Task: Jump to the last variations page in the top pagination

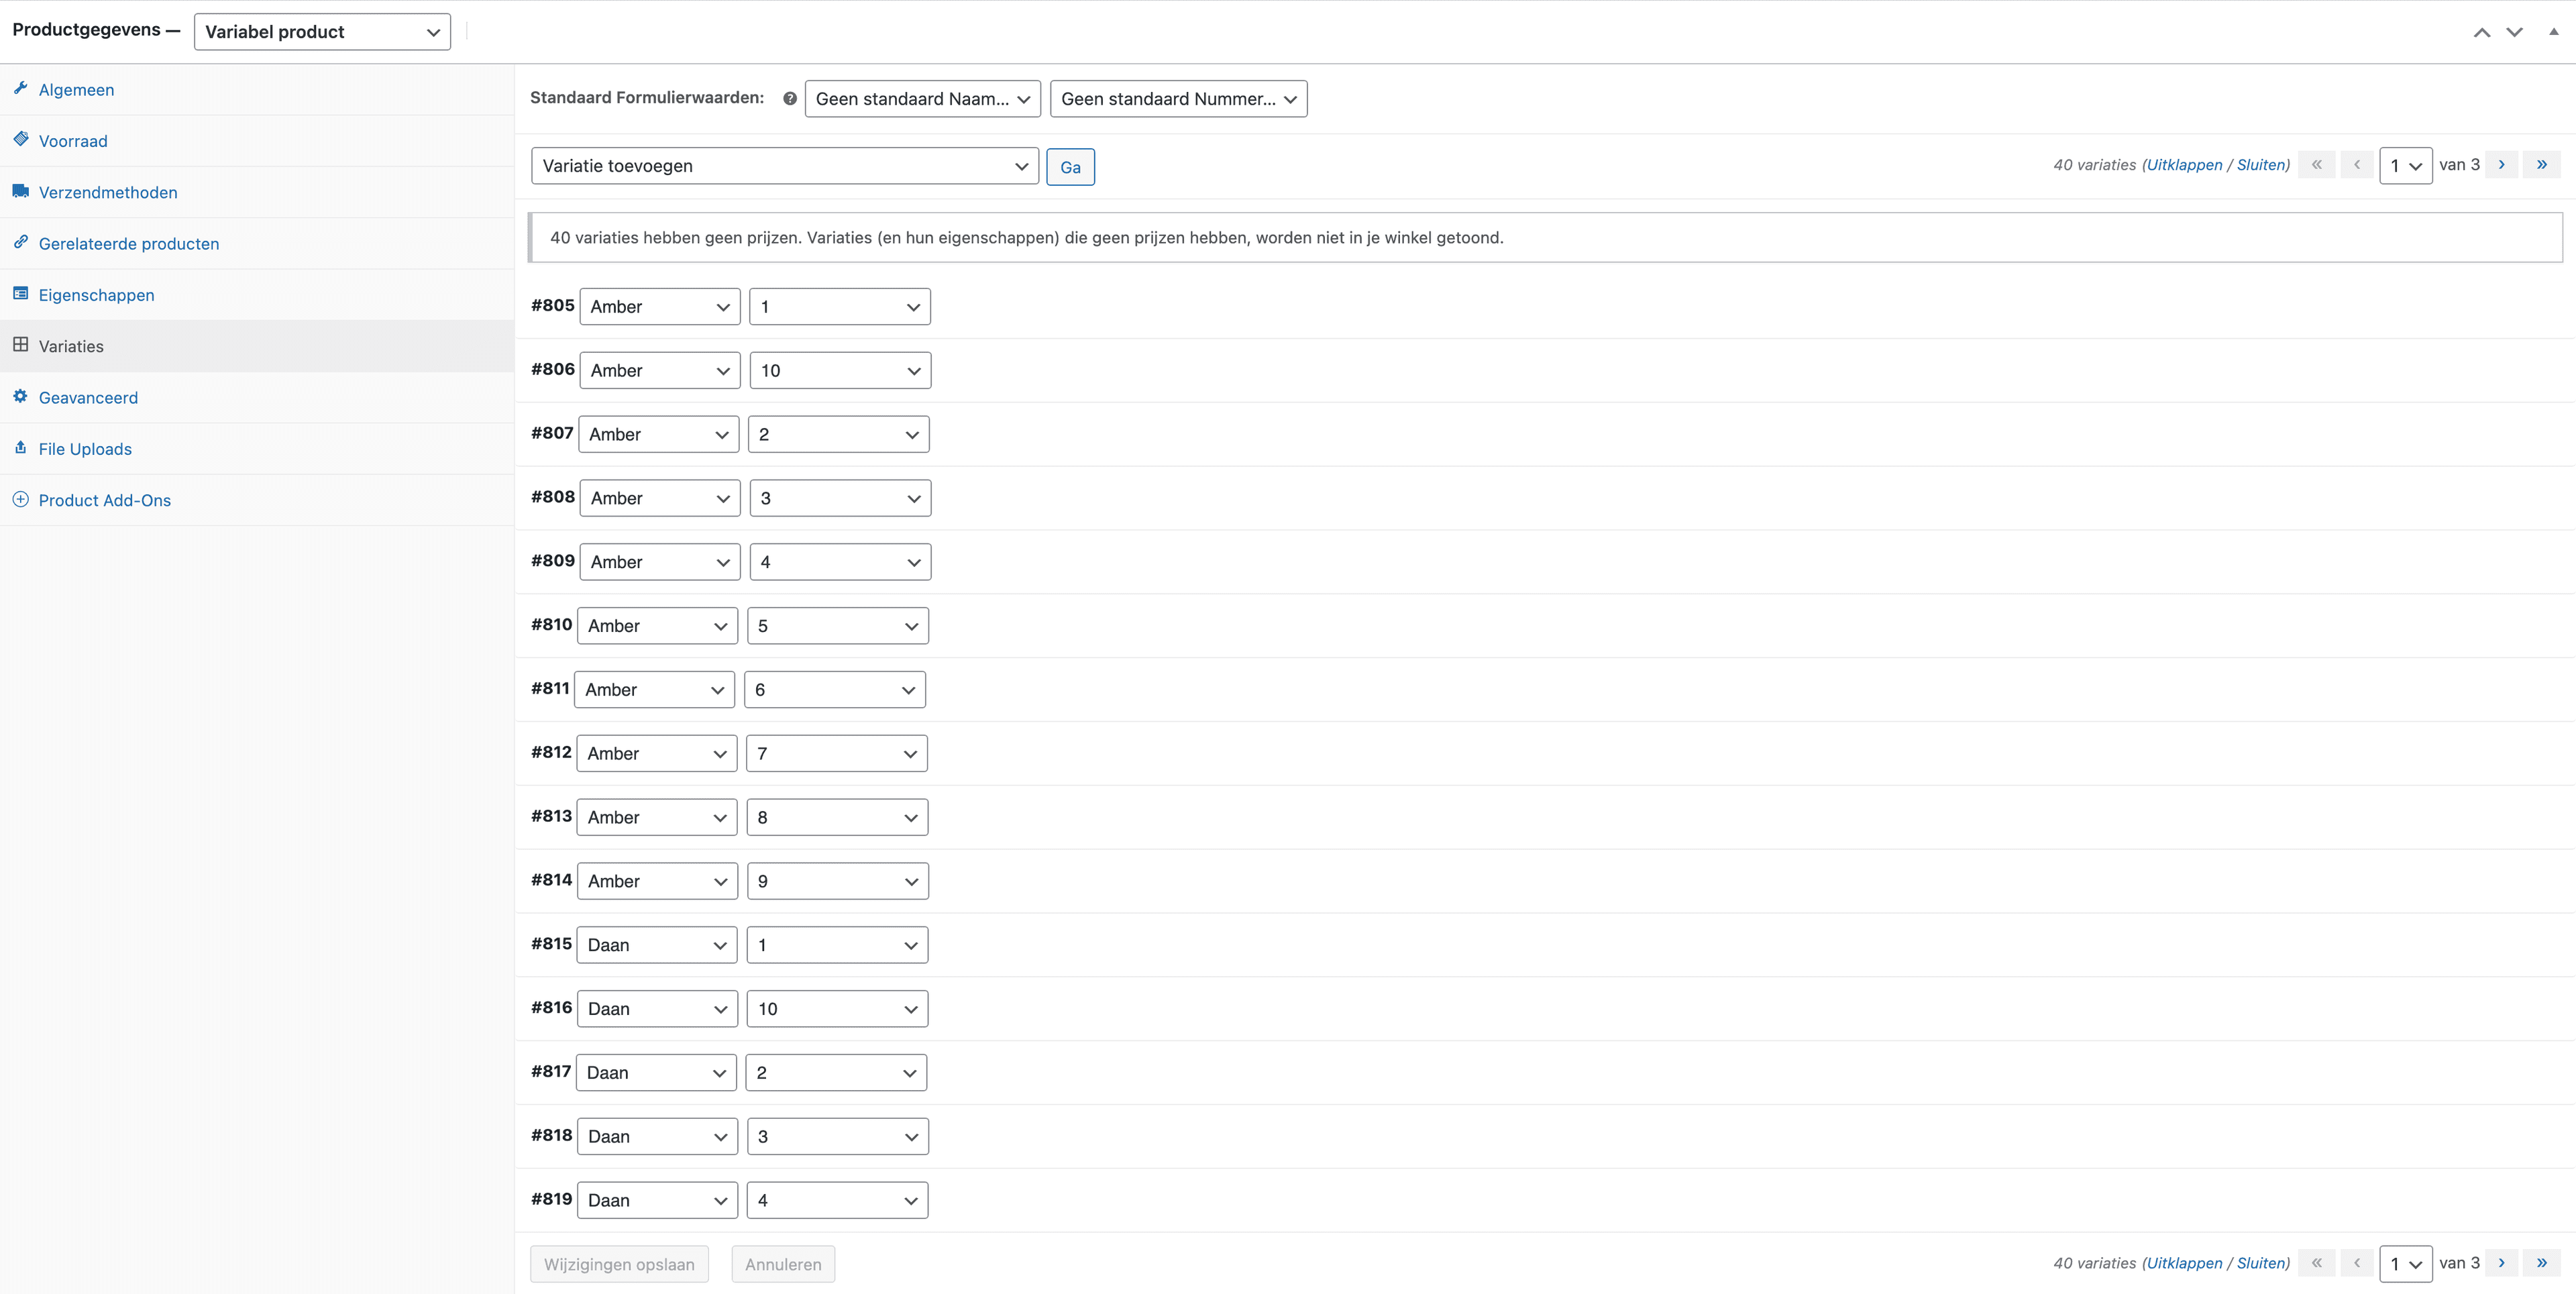Action: (x=2542, y=165)
